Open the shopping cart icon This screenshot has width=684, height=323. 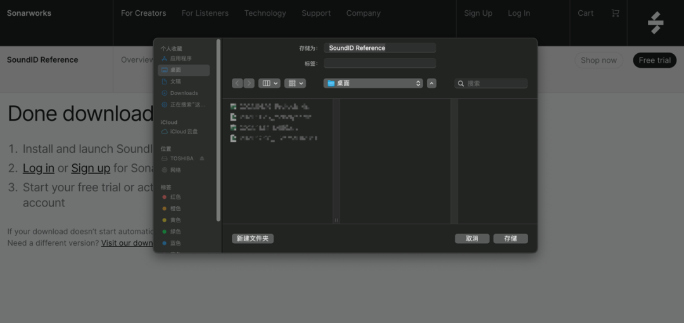[x=615, y=13]
